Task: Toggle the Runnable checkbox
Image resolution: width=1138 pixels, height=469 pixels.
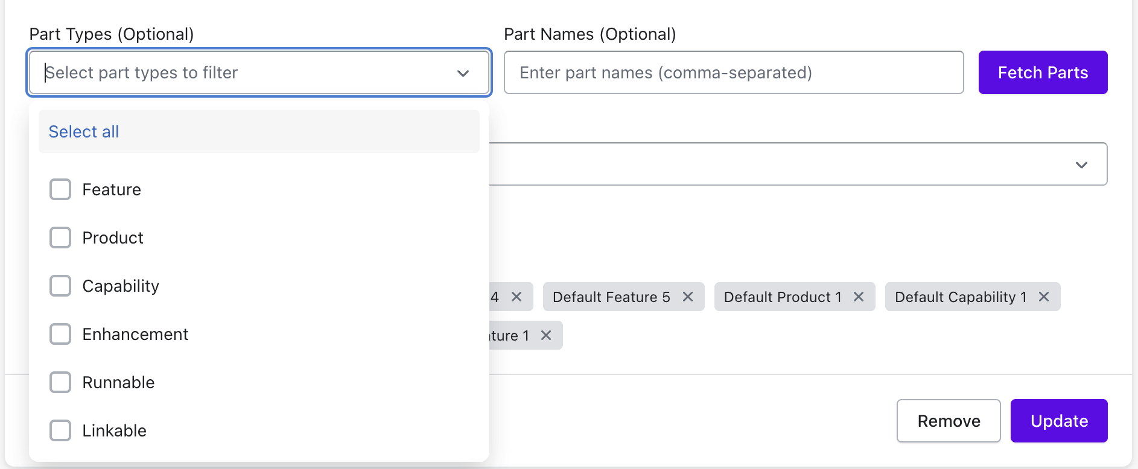Action: click(x=60, y=382)
